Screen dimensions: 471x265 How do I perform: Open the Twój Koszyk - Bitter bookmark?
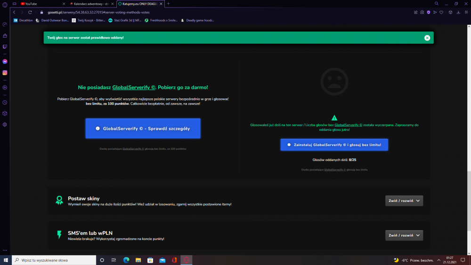coord(89,20)
